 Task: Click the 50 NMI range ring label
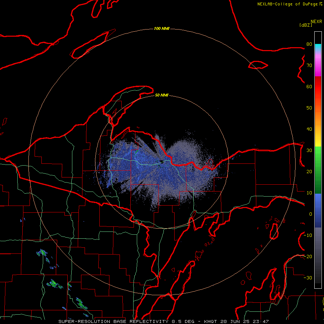point(162,95)
